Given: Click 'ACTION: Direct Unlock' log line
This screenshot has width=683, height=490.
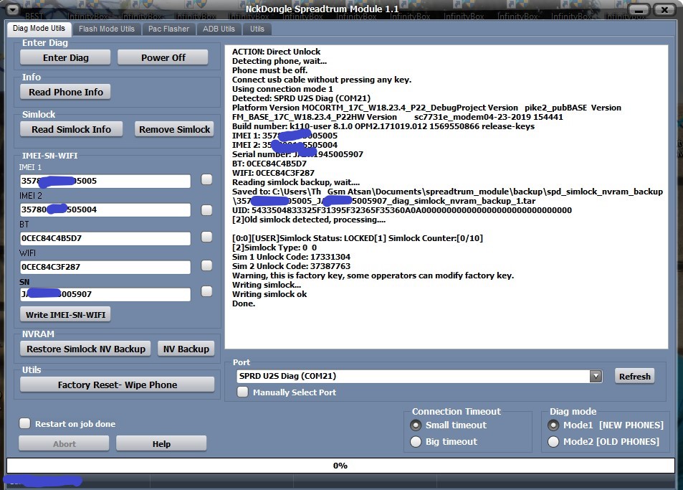Looking at the screenshot, I should pyautogui.click(x=276, y=52).
